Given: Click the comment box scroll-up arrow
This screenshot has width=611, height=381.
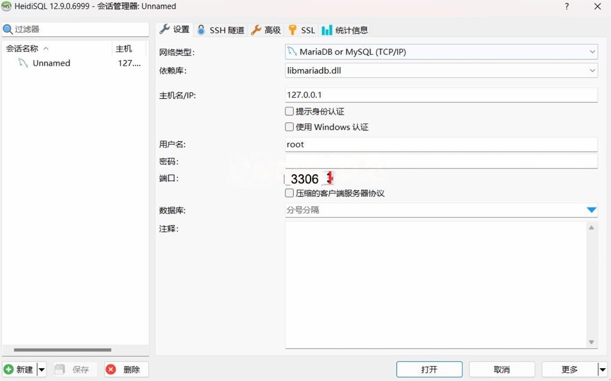Looking at the screenshot, I should point(592,227).
